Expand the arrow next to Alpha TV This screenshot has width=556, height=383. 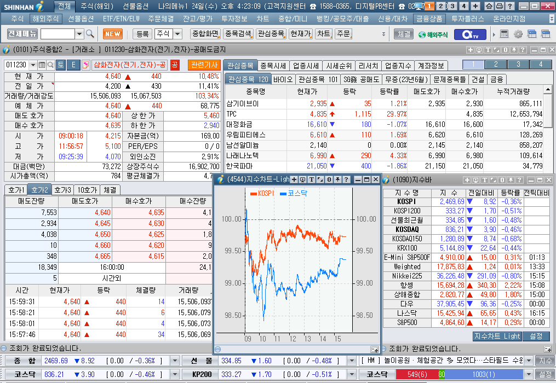coord(494,34)
